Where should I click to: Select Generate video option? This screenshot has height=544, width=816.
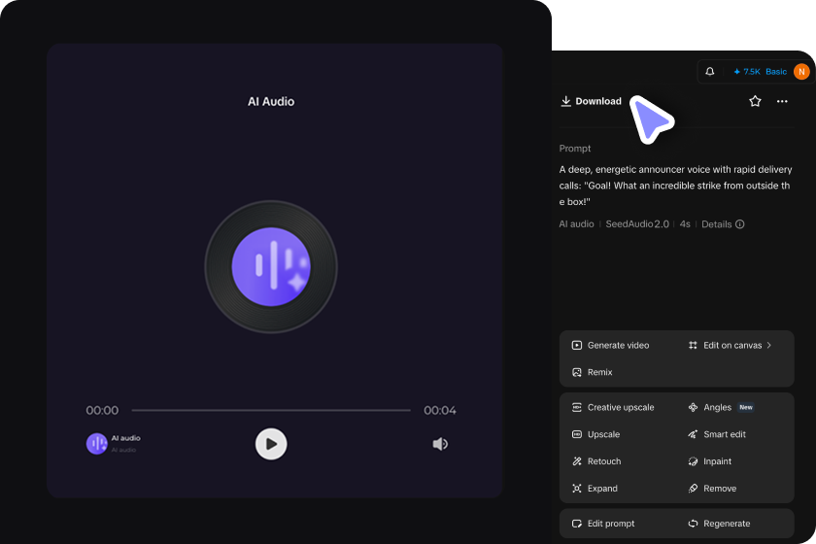[x=610, y=345]
